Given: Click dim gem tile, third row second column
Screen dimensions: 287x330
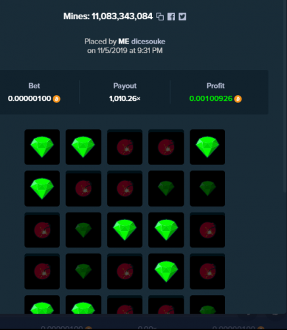Looking at the screenshot, I should pyautogui.click(x=84, y=230).
